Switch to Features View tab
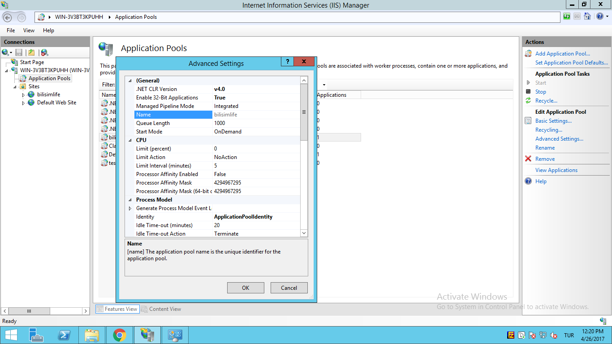This screenshot has height=344, width=612. tap(117, 309)
